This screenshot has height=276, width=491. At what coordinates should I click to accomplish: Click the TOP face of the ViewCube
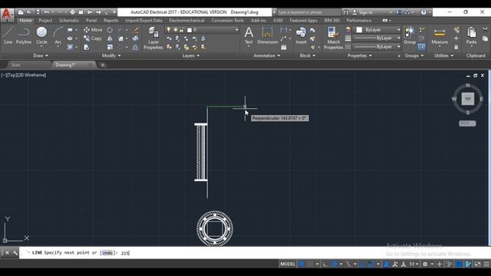click(x=467, y=99)
